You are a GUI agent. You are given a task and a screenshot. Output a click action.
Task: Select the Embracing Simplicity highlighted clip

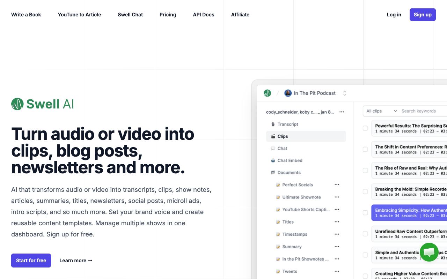tap(409, 213)
